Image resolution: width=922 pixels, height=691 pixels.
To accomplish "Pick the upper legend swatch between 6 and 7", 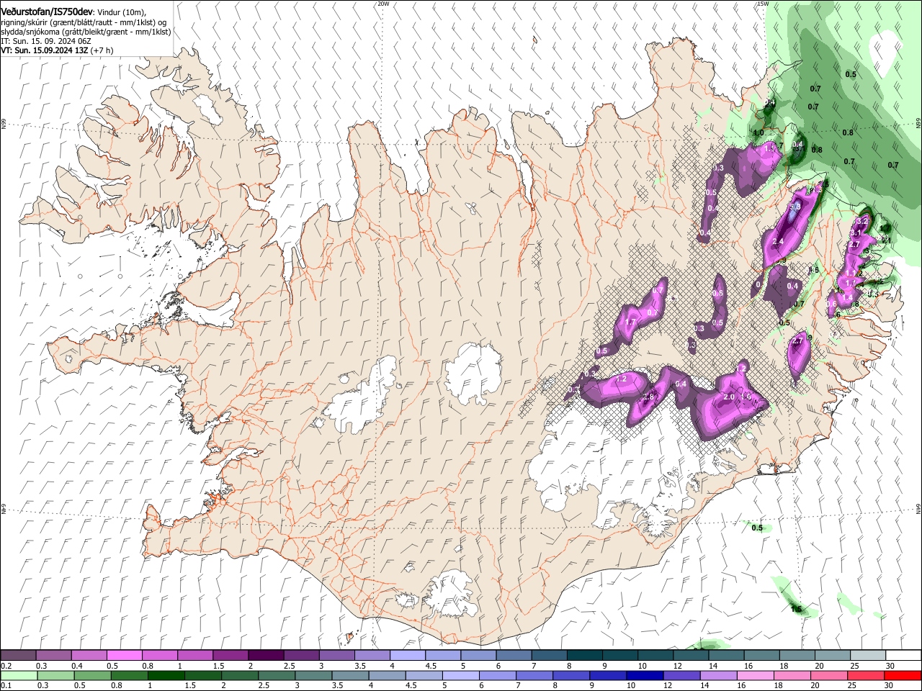I will click(x=513, y=656).
